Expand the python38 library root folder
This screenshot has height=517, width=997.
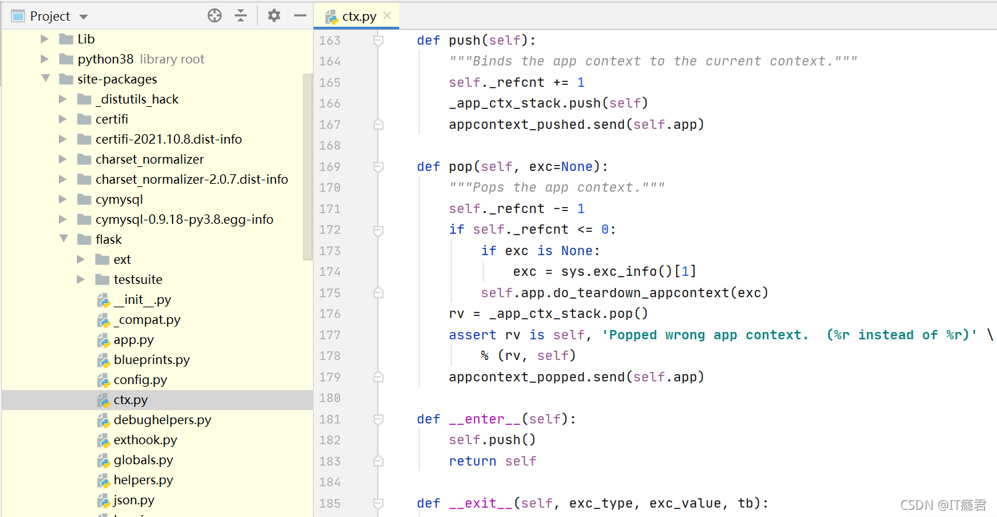click(x=45, y=59)
